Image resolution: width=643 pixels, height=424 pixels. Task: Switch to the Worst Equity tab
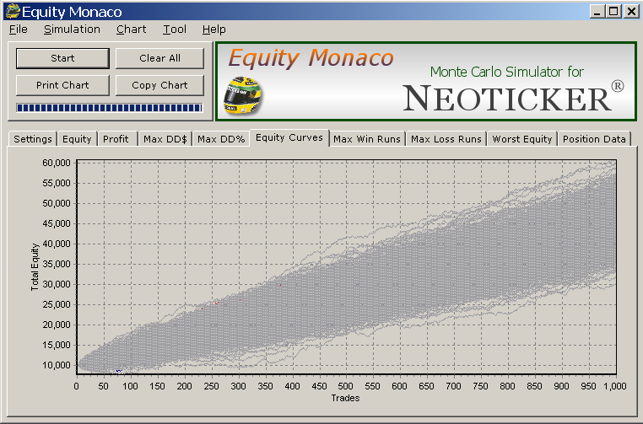(x=522, y=139)
